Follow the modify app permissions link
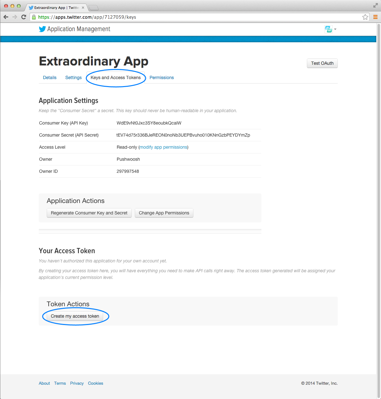381x399 pixels. (163, 147)
